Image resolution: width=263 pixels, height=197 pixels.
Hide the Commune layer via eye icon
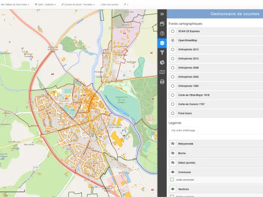coord(172,172)
